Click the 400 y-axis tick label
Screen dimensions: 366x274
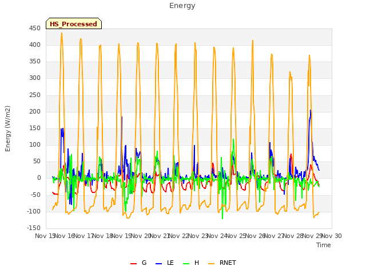[x=35, y=45]
